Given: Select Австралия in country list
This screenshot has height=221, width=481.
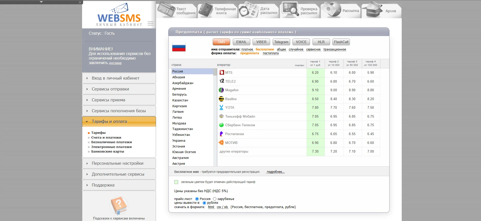Looking at the screenshot, I should tap(180, 158).
